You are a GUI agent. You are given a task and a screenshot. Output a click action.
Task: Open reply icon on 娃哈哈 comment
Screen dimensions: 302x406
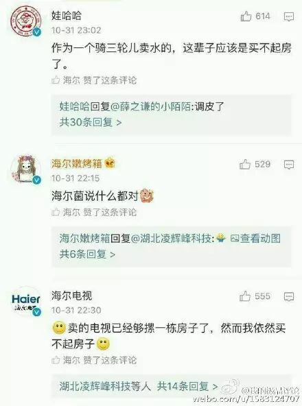coord(289,17)
